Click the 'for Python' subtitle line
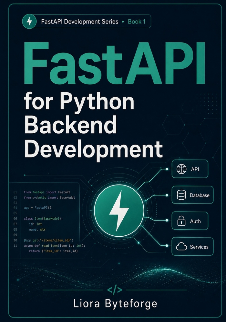 click(79, 102)
